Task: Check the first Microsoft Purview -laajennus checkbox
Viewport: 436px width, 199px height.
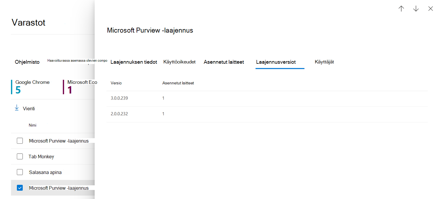Action: tap(20, 141)
